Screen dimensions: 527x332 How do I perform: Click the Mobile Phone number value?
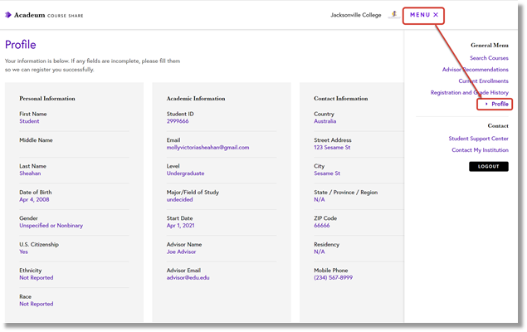(333, 278)
